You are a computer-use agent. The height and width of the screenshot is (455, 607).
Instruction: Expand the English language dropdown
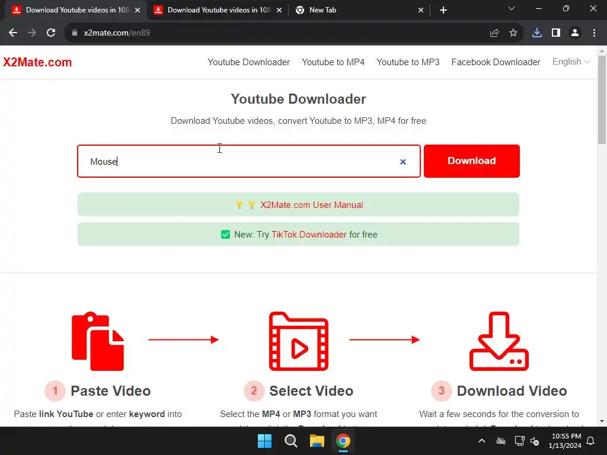pyautogui.click(x=571, y=62)
